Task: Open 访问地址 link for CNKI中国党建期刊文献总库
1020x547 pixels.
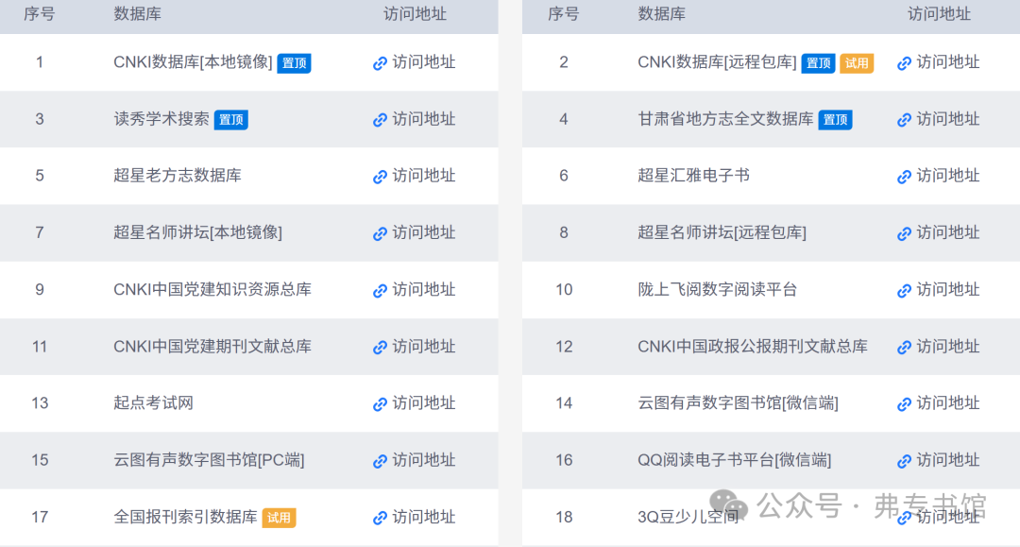Action: pos(423,347)
